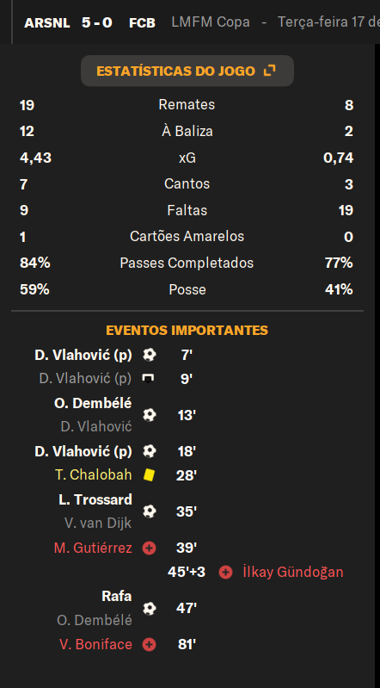Viewport: 380px width, 688px height.
Task: Select Rafa goalscorer name
Action: 117,597
